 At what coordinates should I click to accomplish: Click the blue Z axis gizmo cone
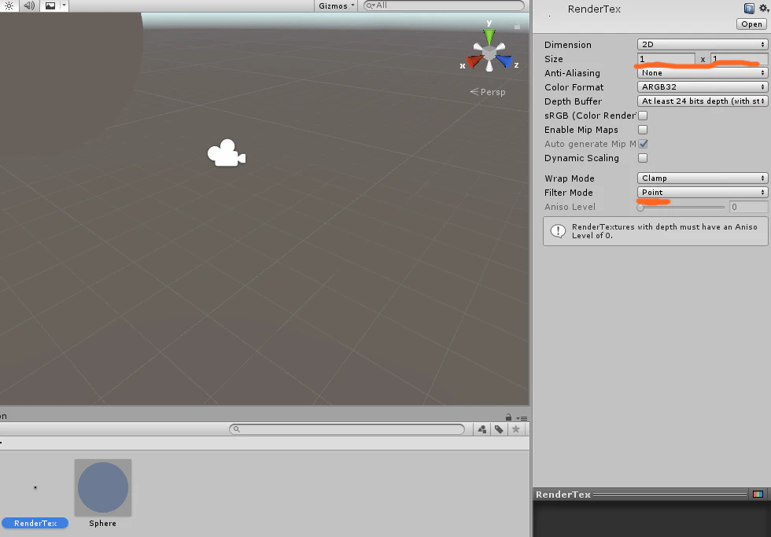click(504, 61)
